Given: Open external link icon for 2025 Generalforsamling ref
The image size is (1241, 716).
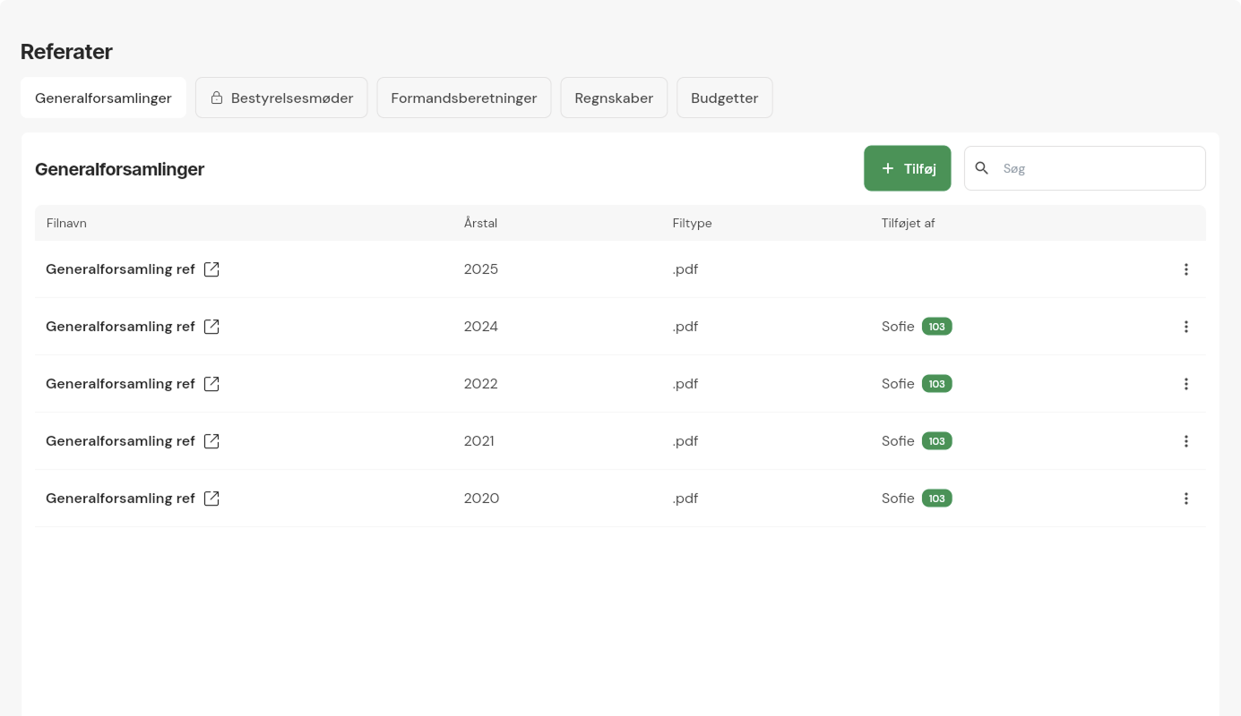Looking at the screenshot, I should pyautogui.click(x=211, y=269).
